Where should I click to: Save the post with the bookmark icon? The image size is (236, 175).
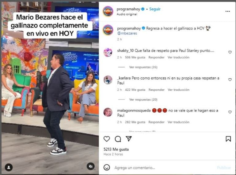click(x=228, y=139)
